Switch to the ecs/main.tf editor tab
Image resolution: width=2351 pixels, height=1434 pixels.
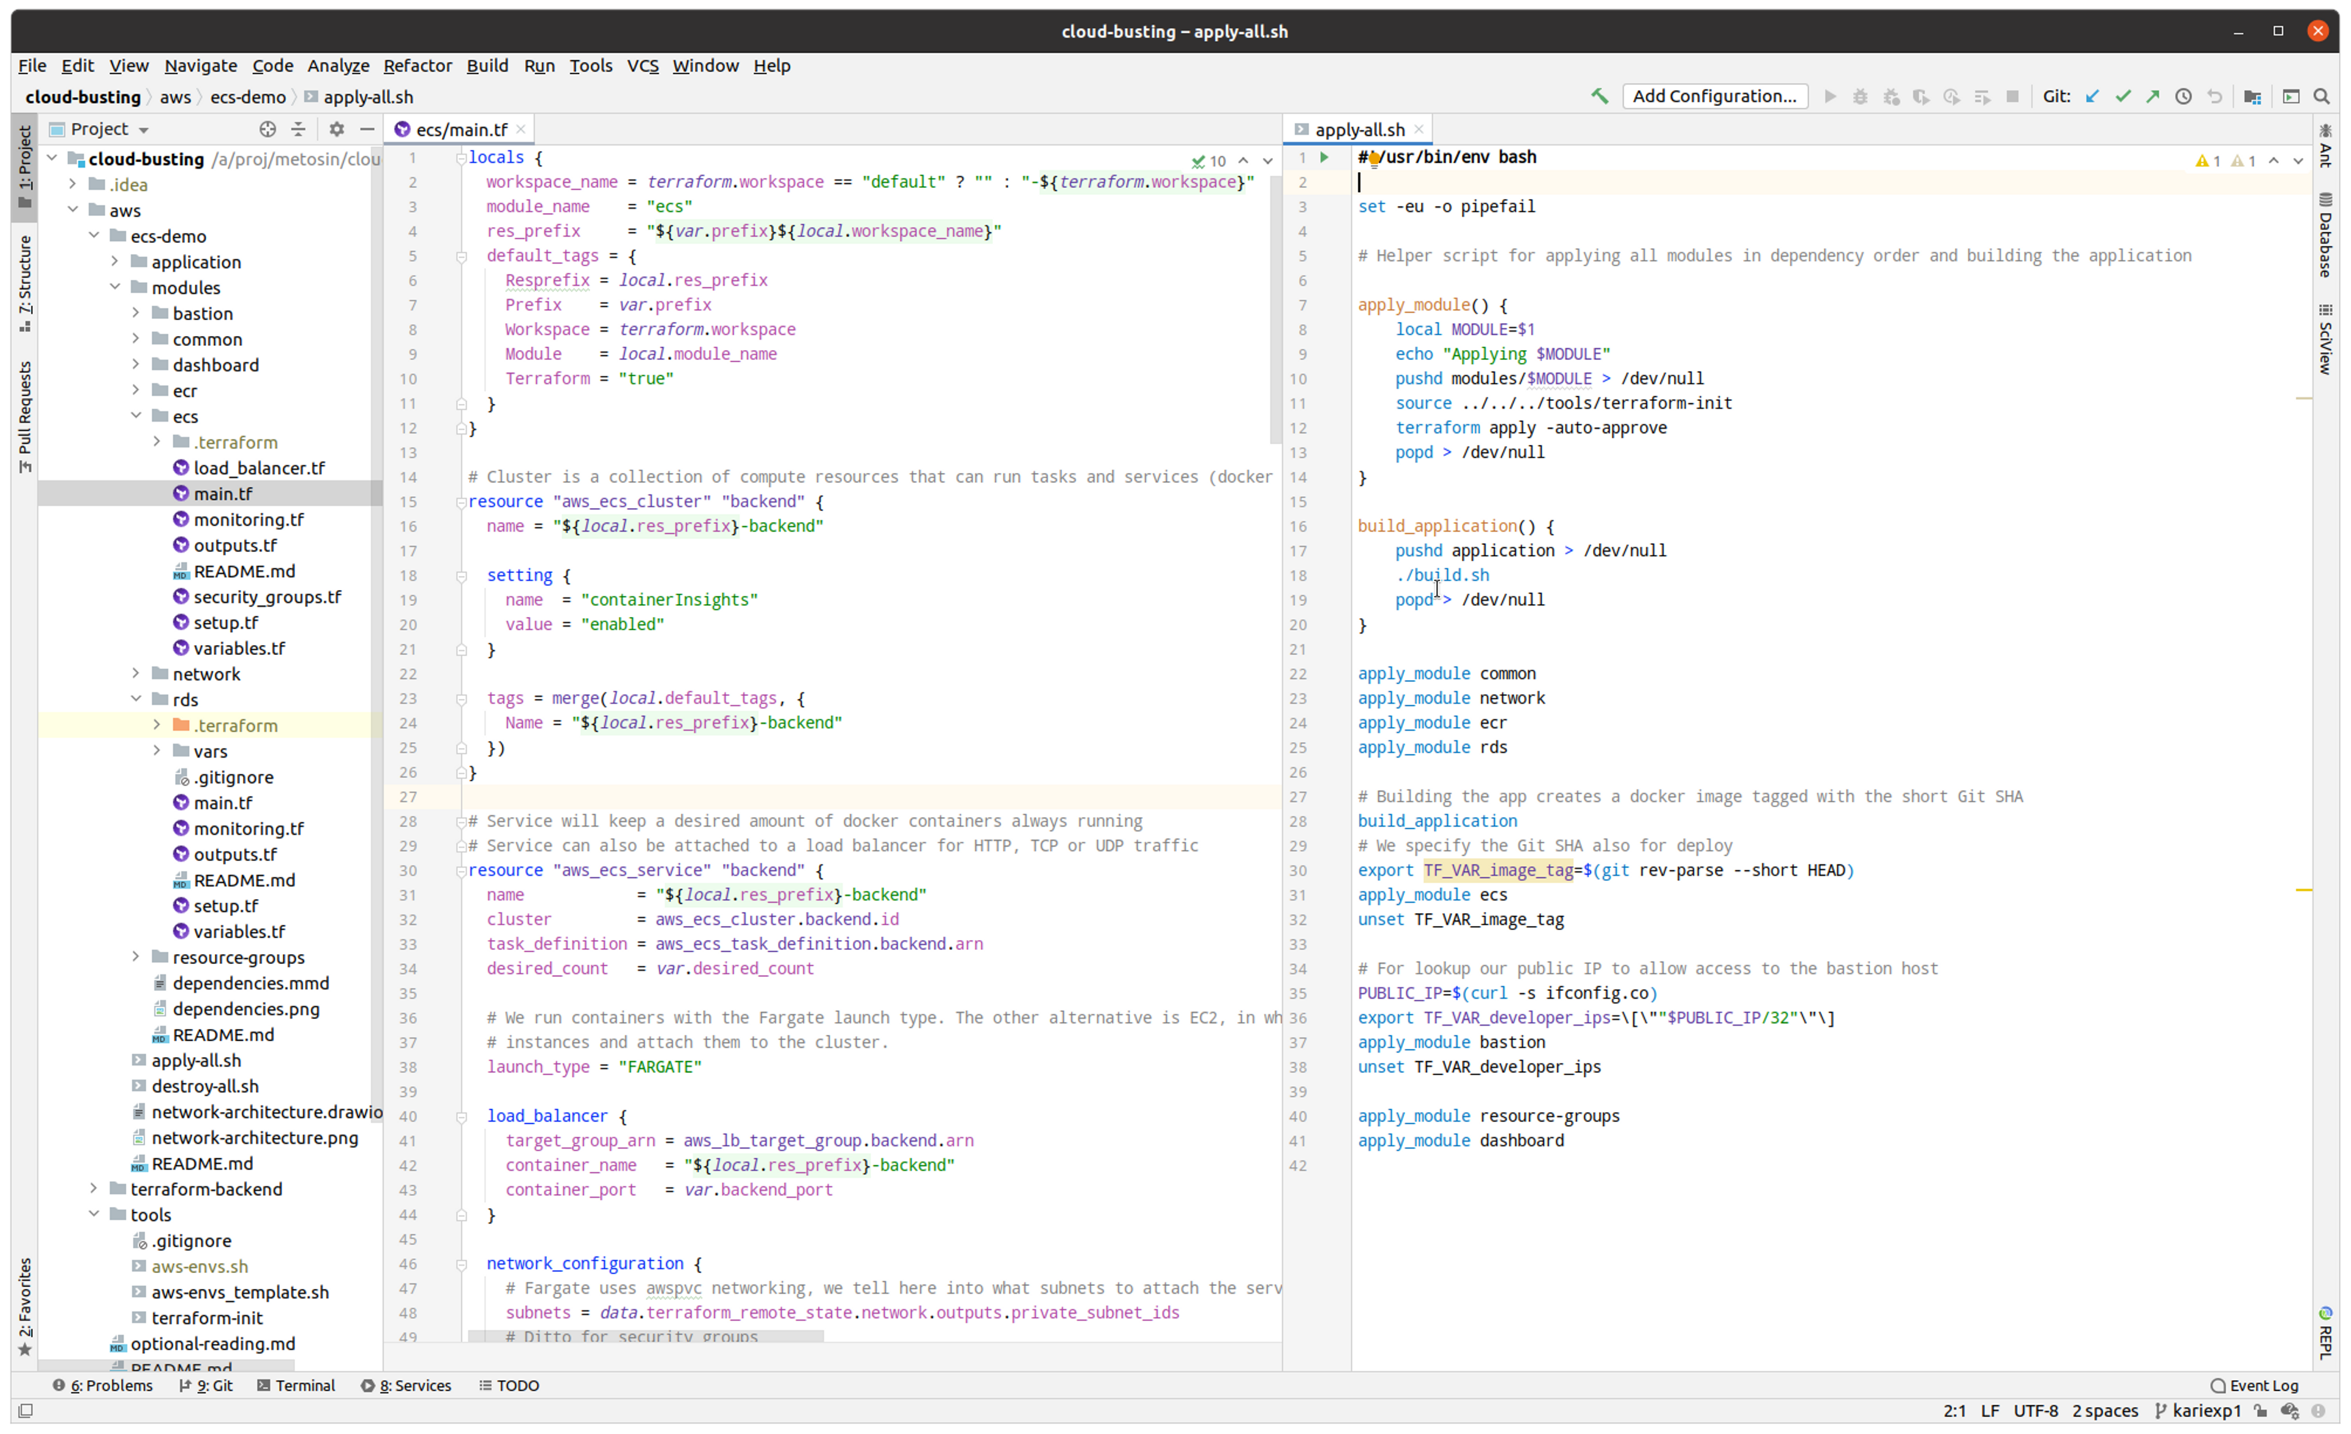(x=461, y=130)
